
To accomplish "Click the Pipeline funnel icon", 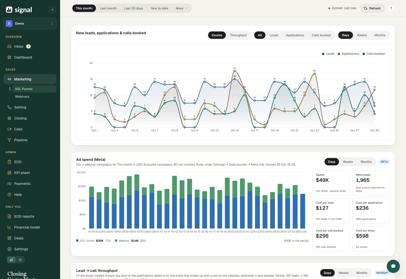I will tap(9, 140).
